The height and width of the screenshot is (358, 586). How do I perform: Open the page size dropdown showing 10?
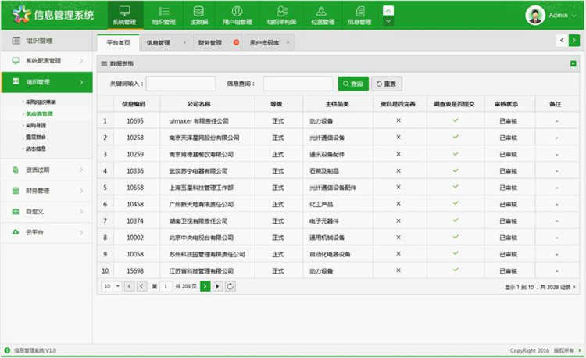coord(112,286)
